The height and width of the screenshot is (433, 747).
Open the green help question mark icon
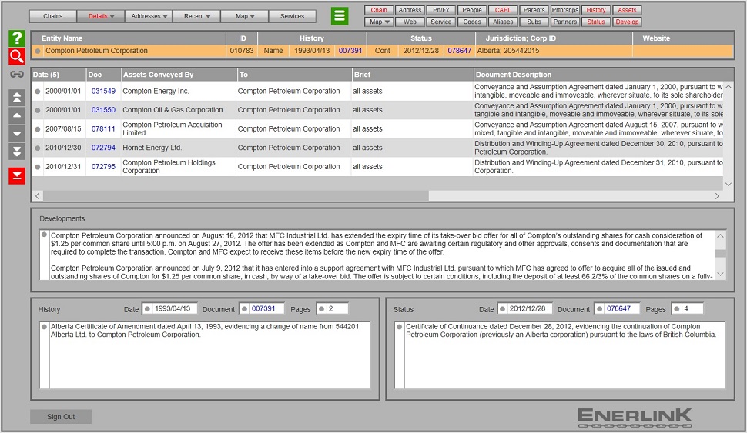click(17, 38)
